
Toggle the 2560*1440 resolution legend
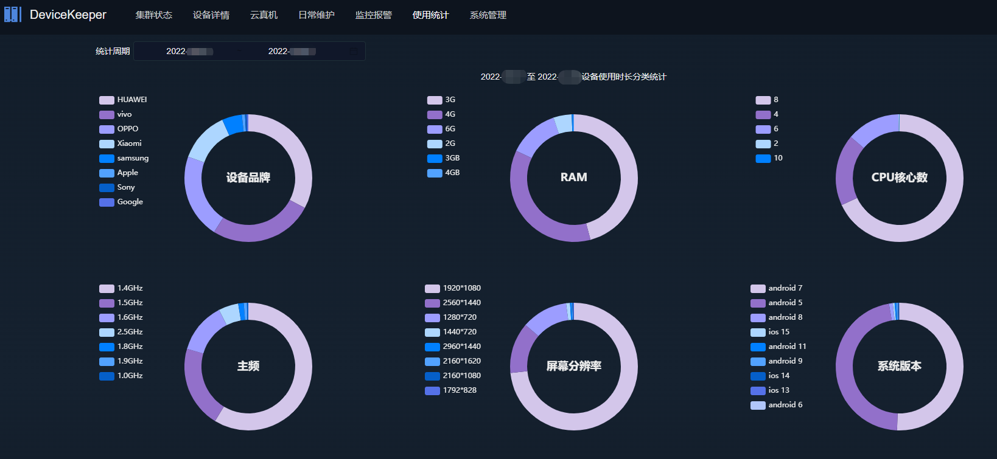453,303
